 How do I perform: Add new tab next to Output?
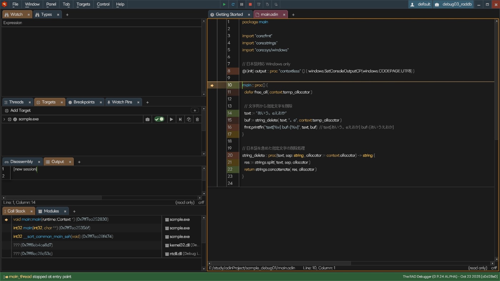[79, 162]
